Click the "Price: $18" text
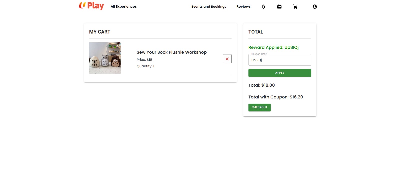This screenshot has height=191, width=400. pos(144,60)
